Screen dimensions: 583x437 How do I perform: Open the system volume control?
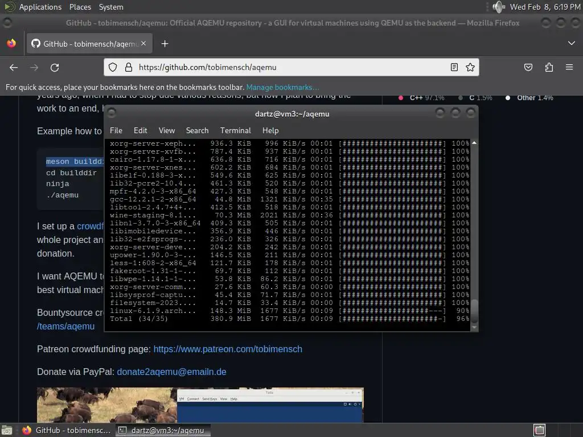point(499,7)
